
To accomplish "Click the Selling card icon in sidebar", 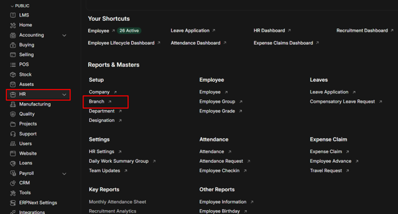I will pos(13,55).
